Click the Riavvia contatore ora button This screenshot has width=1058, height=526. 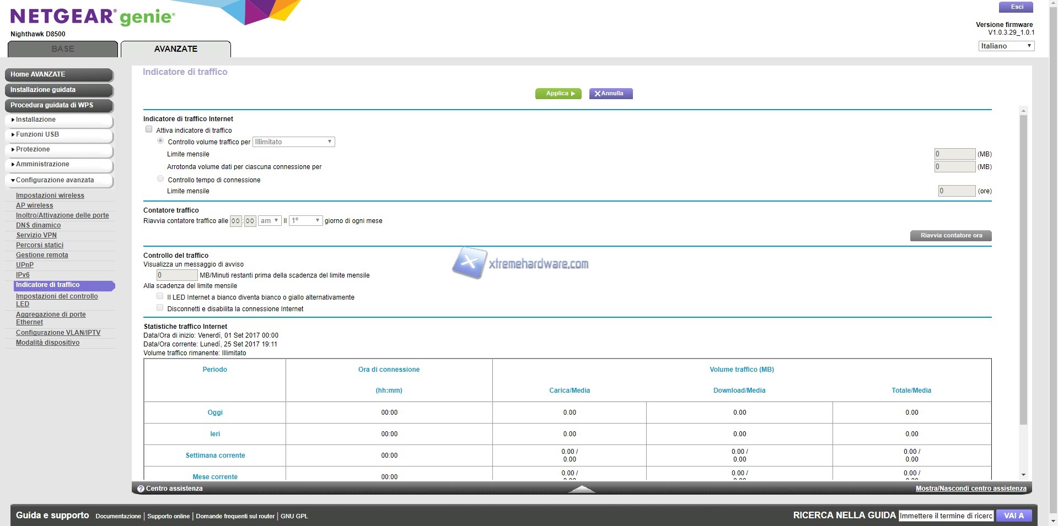(950, 236)
